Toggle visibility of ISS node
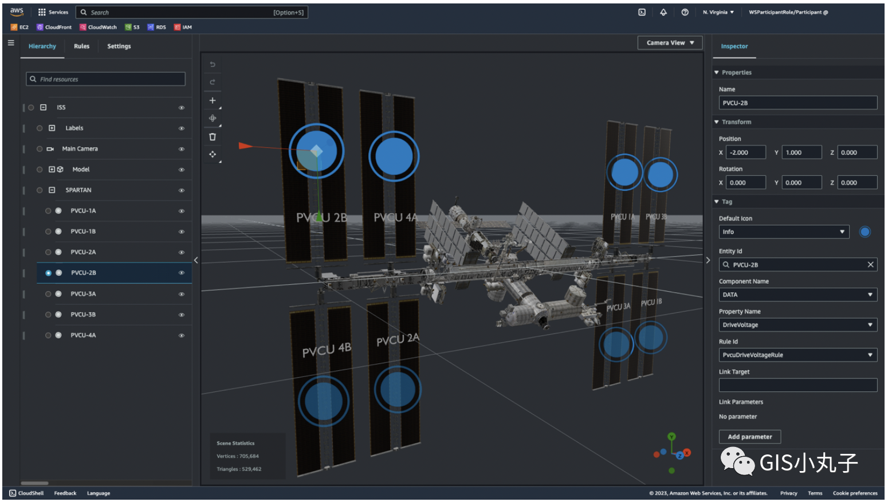The height and width of the screenshot is (502, 888). [182, 108]
